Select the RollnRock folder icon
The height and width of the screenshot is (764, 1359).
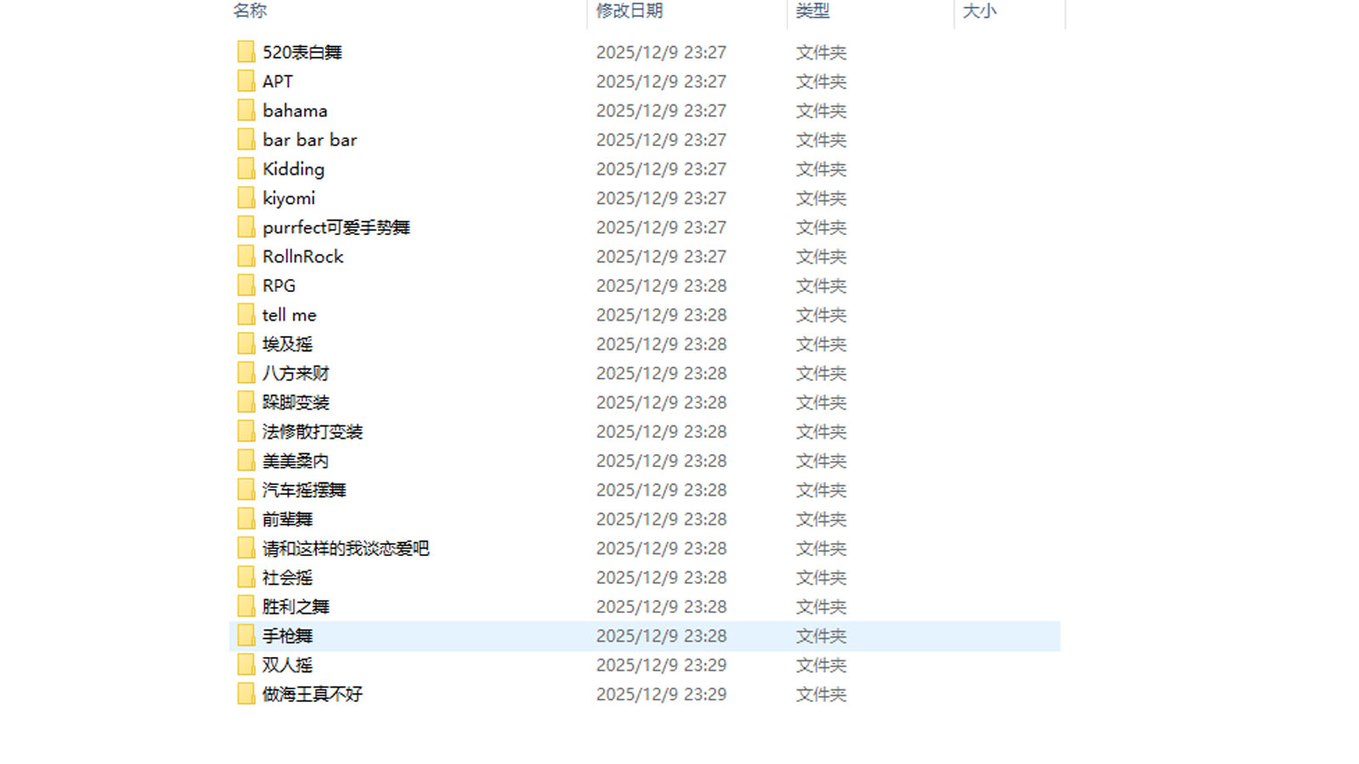coord(245,256)
